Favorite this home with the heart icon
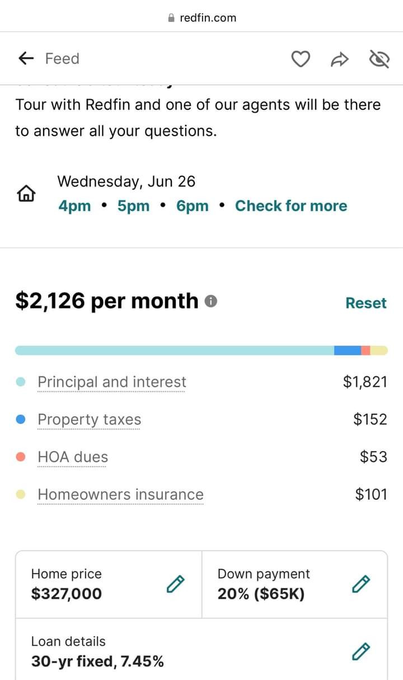The height and width of the screenshot is (680, 403). 301,59
